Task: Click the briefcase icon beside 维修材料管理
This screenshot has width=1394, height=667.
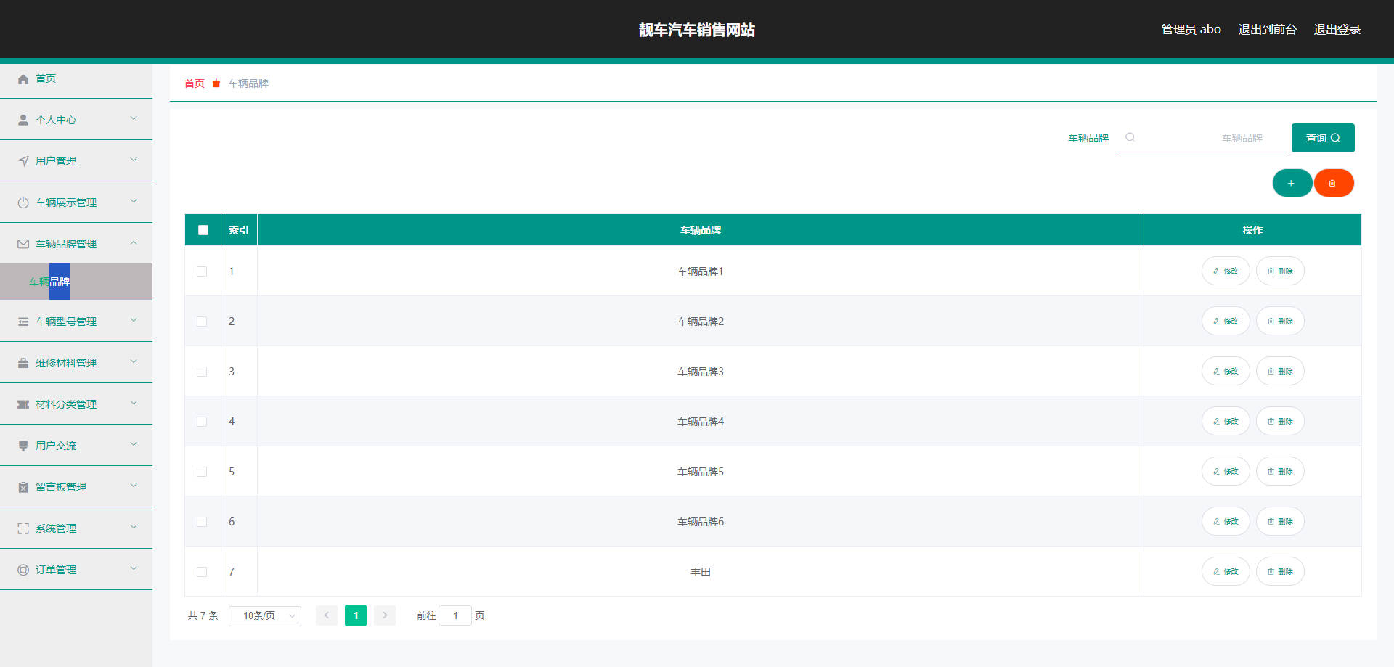Action: point(23,363)
